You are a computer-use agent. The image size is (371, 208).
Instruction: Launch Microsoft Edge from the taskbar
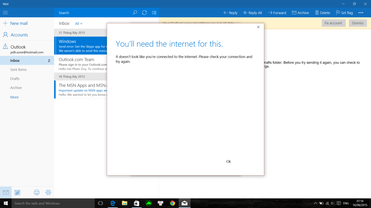[x=113, y=203]
